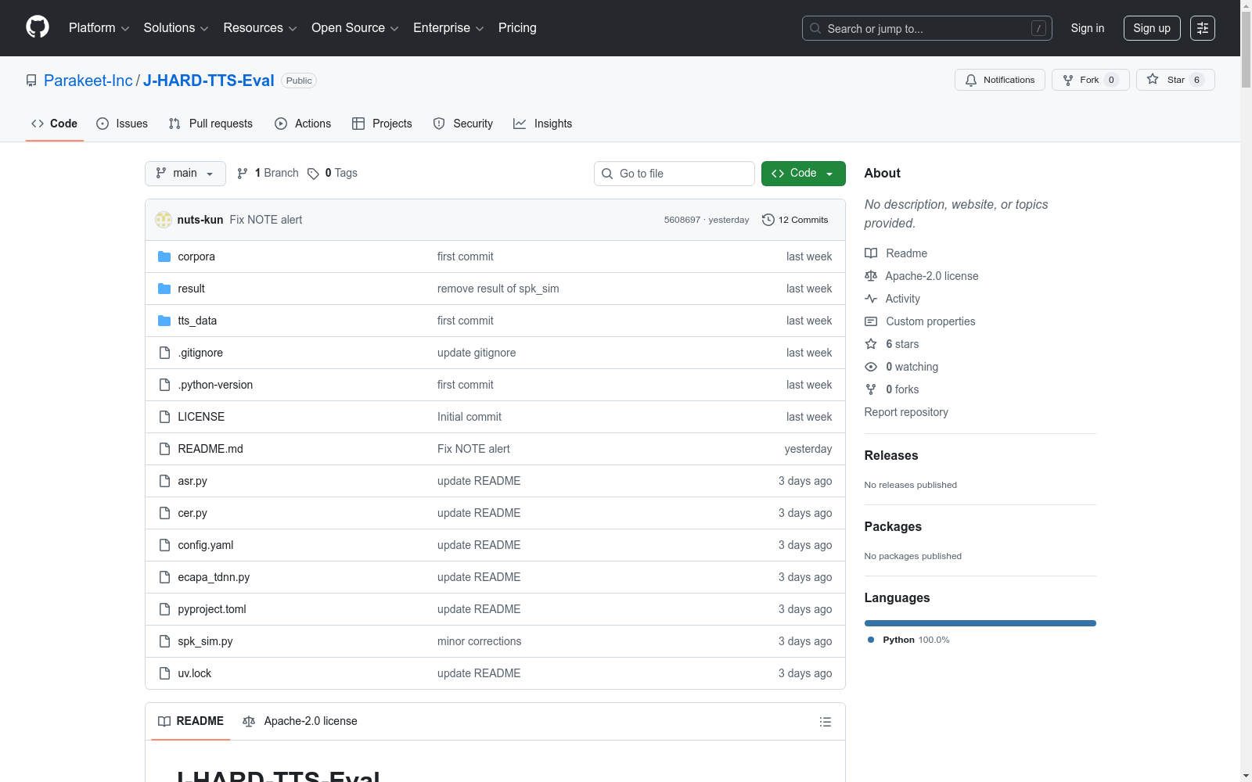Open commit hash 5608697
This screenshot has height=782, width=1252.
click(682, 220)
